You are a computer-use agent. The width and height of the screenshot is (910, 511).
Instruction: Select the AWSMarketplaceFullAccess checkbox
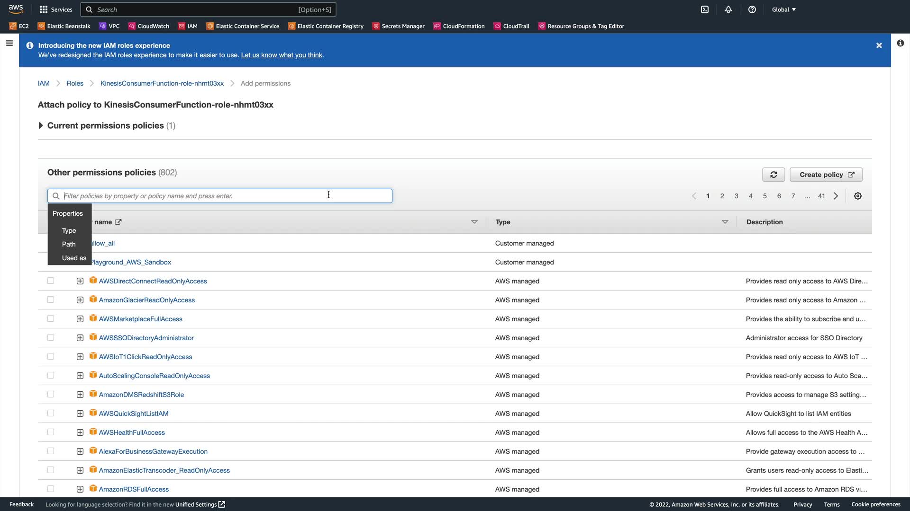(51, 319)
